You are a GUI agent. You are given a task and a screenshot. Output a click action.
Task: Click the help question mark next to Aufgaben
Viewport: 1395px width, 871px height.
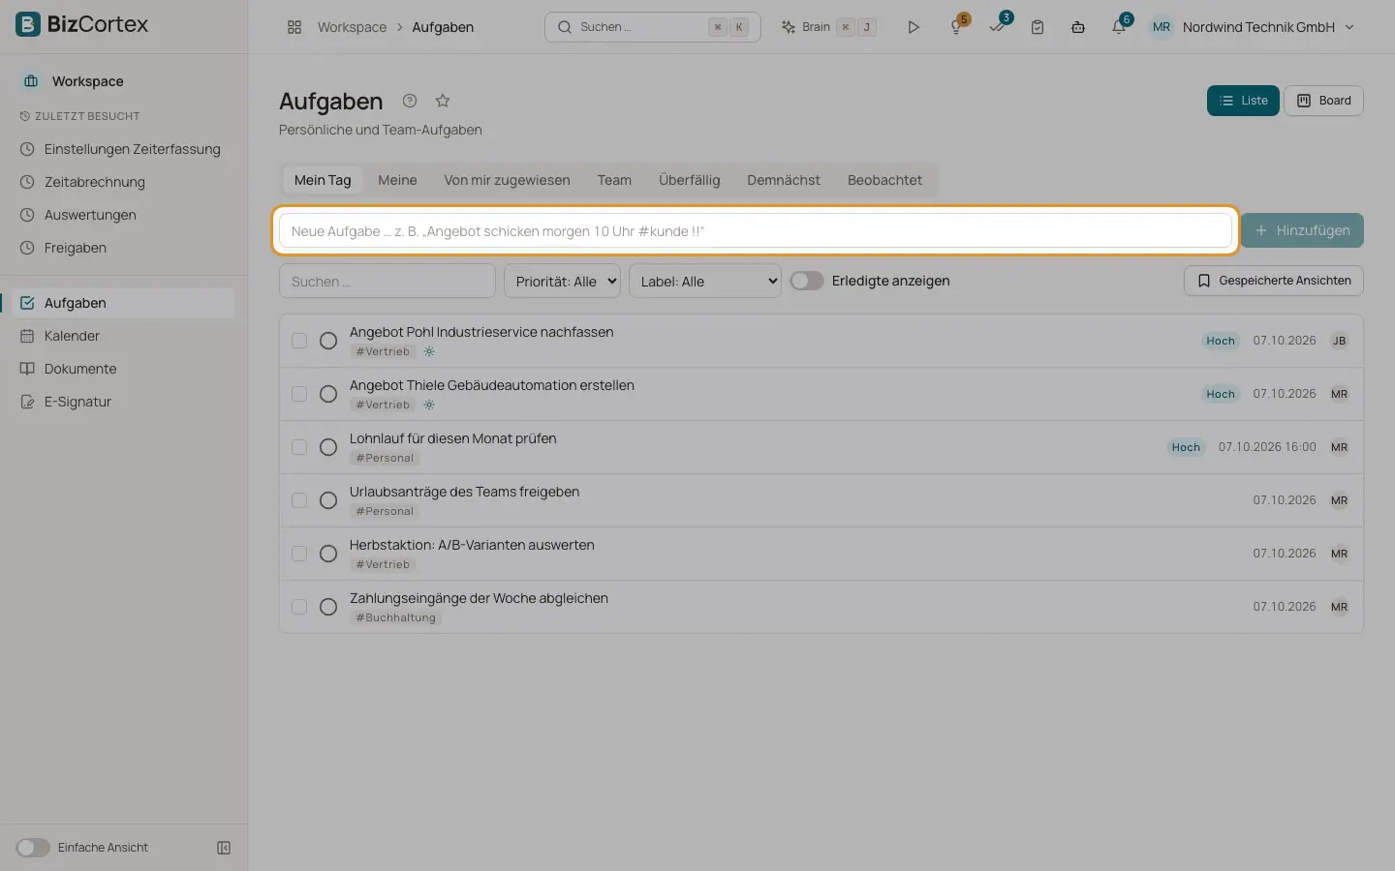tap(410, 101)
